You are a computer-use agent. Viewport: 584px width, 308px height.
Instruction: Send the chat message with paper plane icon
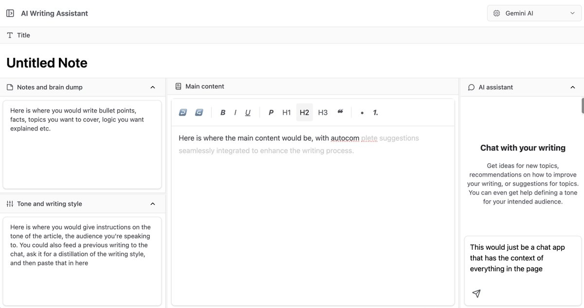tap(476, 293)
